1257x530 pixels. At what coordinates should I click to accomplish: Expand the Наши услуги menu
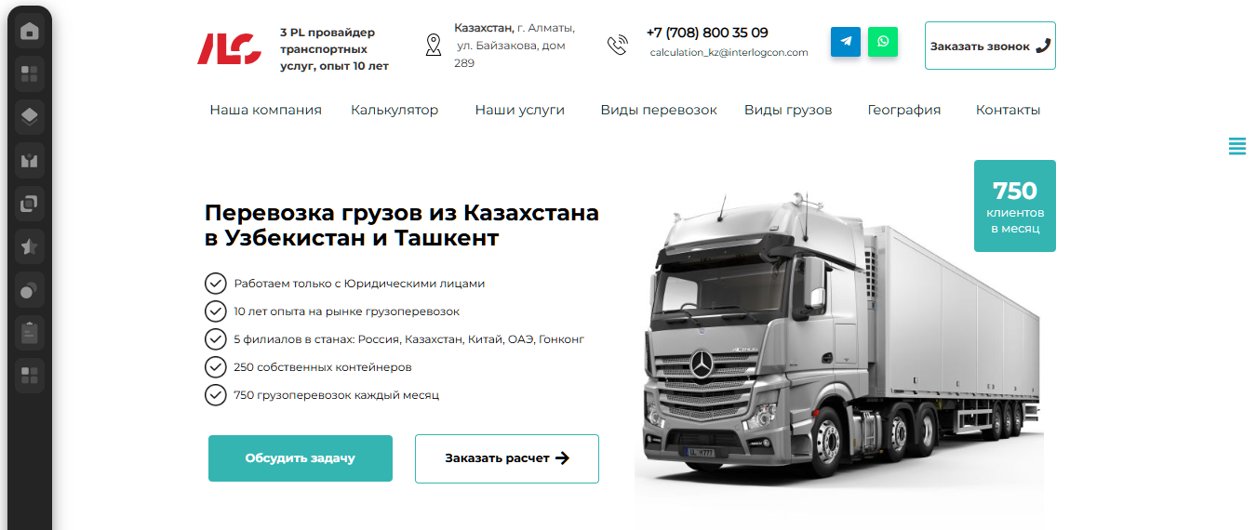point(520,110)
